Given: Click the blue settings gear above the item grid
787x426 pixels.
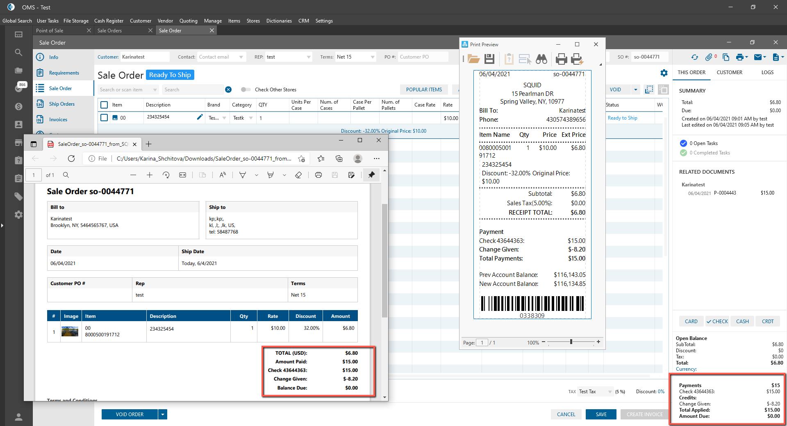Looking at the screenshot, I should pyautogui.click(x=664, y=73).
